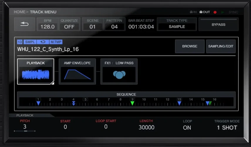Screen dimensions: 251x147
Task: Open the AMP ENVELOPE module
Action: (77, 71)
